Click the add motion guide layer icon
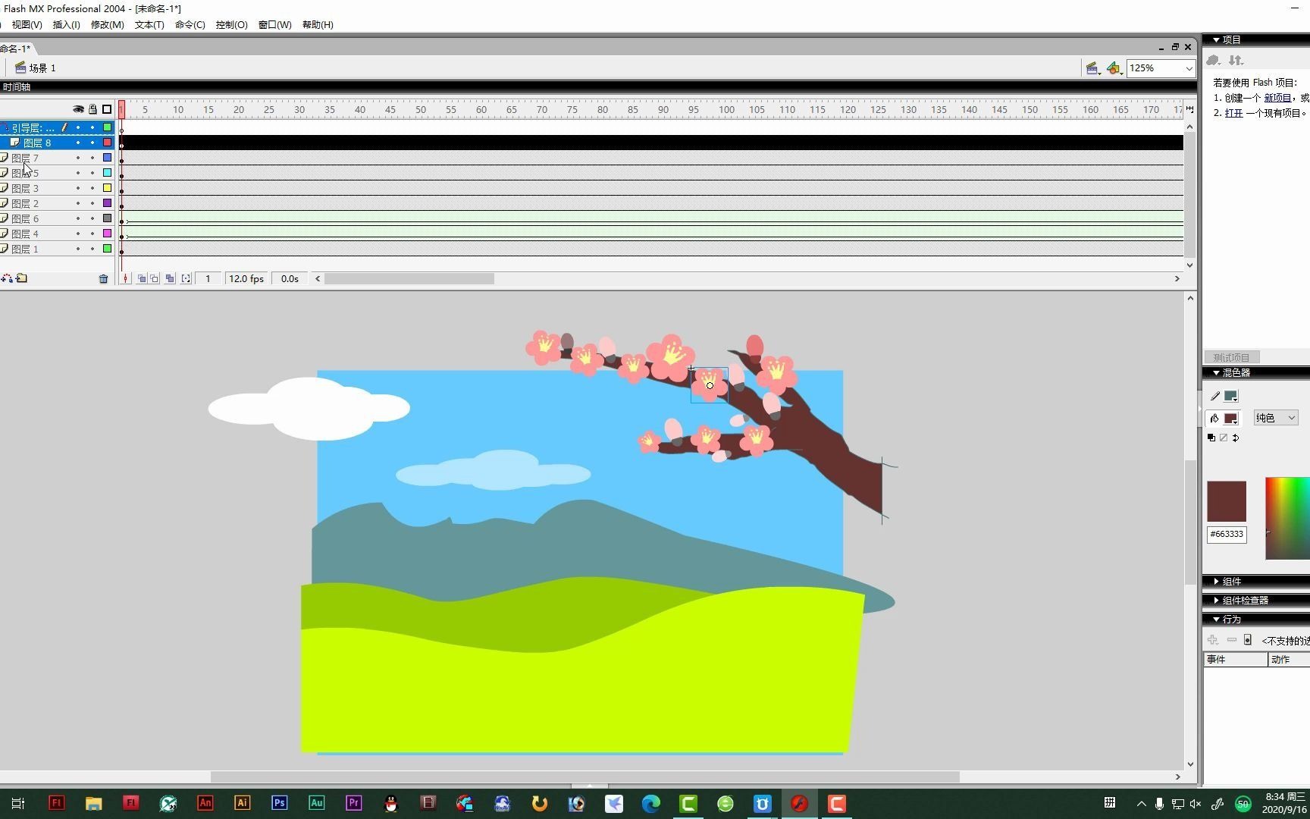Screen dimensions: 1310x819 click(x=7, y=278)
